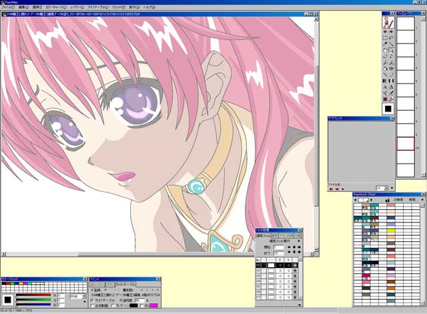Select the pen tool beside the eraser
Image resolution: width=427 pixels, height=314 pixels.
click(x=391, y=56)
